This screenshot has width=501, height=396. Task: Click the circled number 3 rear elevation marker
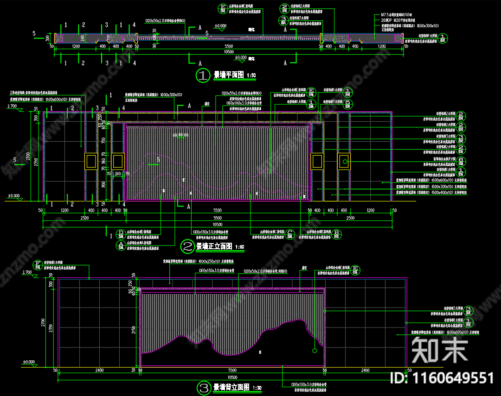pyautogui.click(x=203, y=388)
